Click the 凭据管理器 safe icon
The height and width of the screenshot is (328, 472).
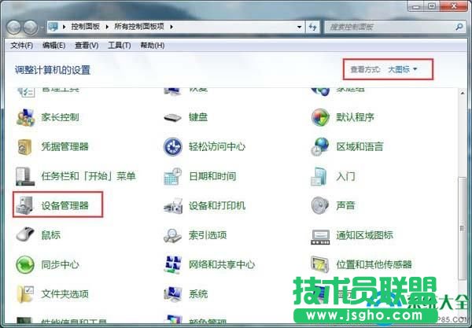click(24, 147)
